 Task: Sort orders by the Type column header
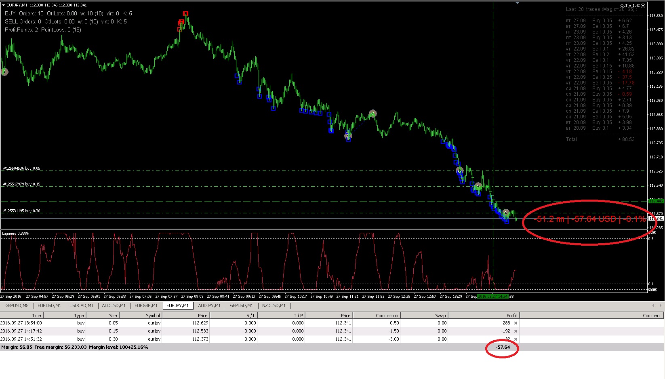(65, 316)
